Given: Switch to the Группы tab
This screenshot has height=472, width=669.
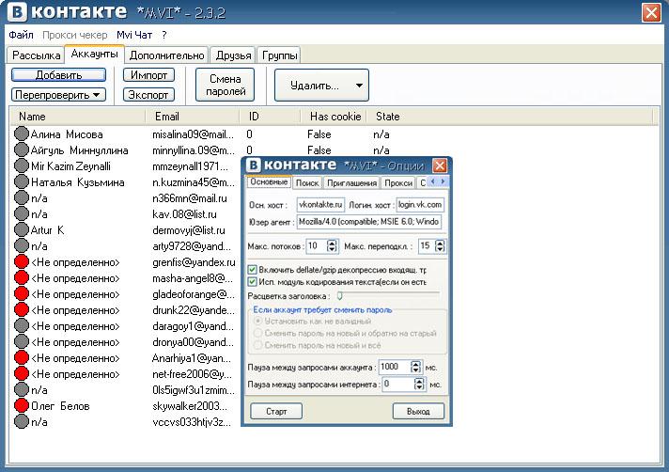Looking at the screenshot, I should (279, 55).
